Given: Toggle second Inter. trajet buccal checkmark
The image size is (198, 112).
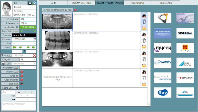Looking at the screenshot, I should [x=34, y=31].
